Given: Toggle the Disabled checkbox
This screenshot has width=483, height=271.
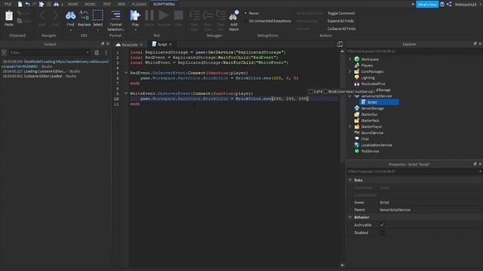Looking at the screenshot, I should (382, 233).
